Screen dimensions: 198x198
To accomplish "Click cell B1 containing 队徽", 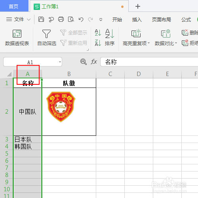I will pyautogui.click(x=69, y=83).
